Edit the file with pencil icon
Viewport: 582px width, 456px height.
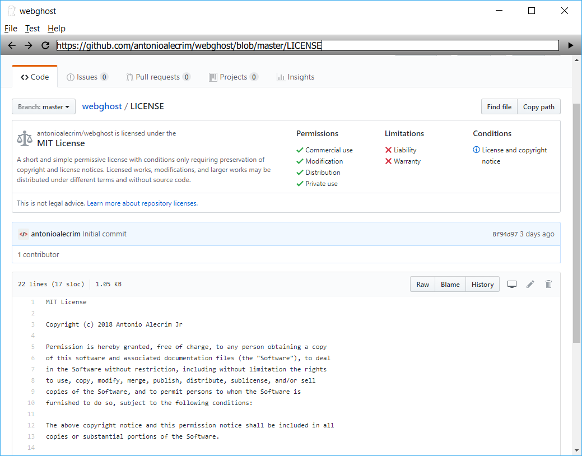pos(530,285)
